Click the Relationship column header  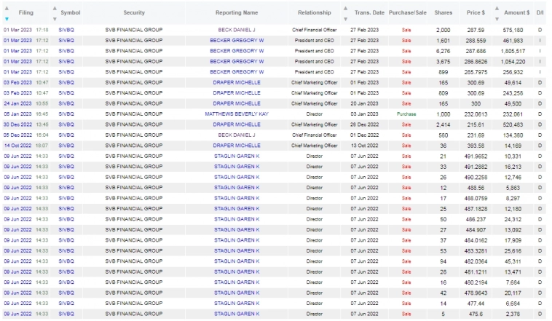point(314,12)
